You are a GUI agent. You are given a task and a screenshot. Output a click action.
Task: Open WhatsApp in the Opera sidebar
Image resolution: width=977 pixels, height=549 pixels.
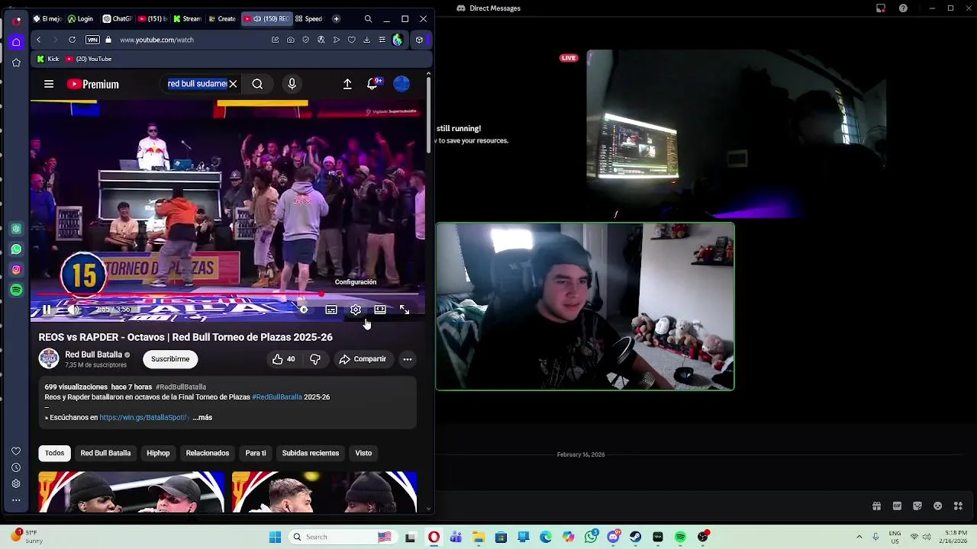pos(16,249)
